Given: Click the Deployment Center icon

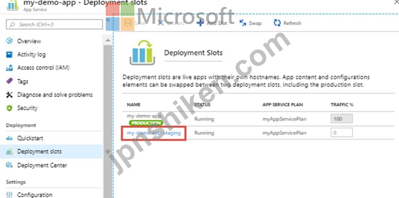Looking at the screenshot, I should (x=9, y=165).
